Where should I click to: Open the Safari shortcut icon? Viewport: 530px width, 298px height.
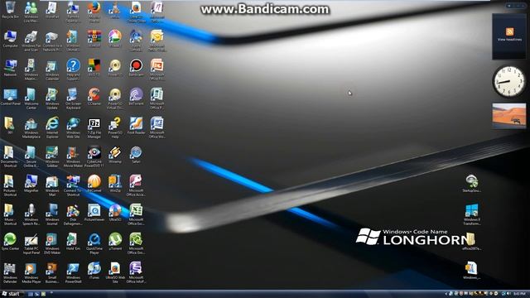coord(136,155)
